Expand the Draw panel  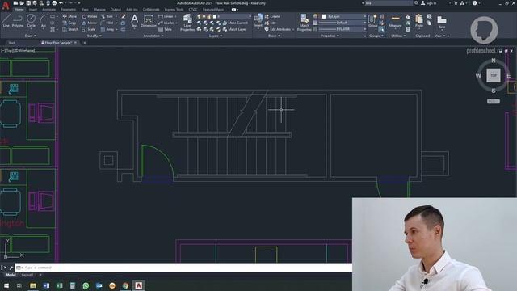pyautogui.click(x=31, y=36)
